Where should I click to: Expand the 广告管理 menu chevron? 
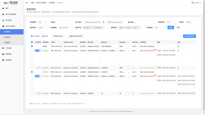point(21,48)
